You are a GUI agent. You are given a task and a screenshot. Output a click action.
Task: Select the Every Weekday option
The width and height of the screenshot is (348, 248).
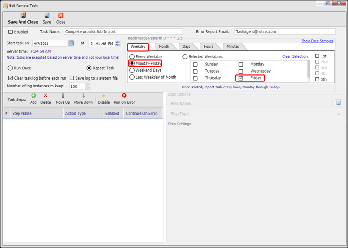(132, 56)
